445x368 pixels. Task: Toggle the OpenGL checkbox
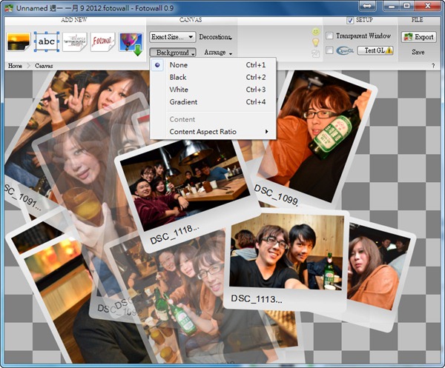(329, 50)
